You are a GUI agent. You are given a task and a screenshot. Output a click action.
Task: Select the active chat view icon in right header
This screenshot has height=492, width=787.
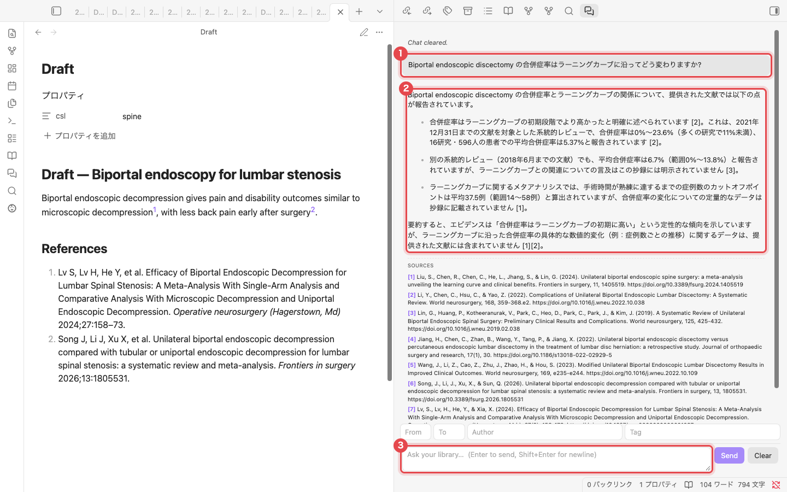point(589,11)
